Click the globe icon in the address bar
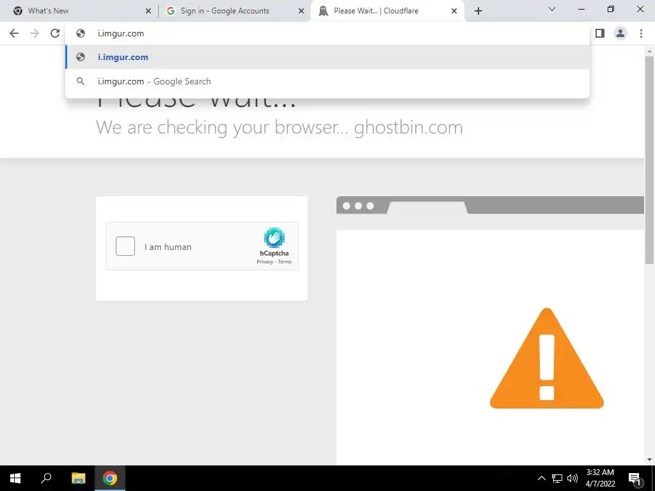The width and height of the screenshot is (655, 491). coord(81,33)
